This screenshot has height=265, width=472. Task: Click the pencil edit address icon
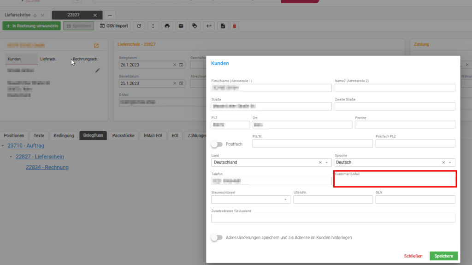[98, 70]
